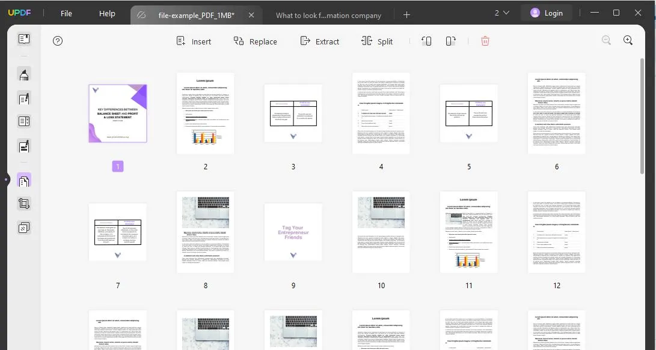
Task: Click the page number 12 label
Action: [x=556, y=286]
